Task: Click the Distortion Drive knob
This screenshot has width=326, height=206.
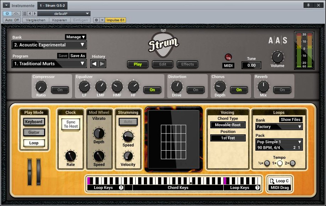Action: pyautogui.click(x=177, y=87)
